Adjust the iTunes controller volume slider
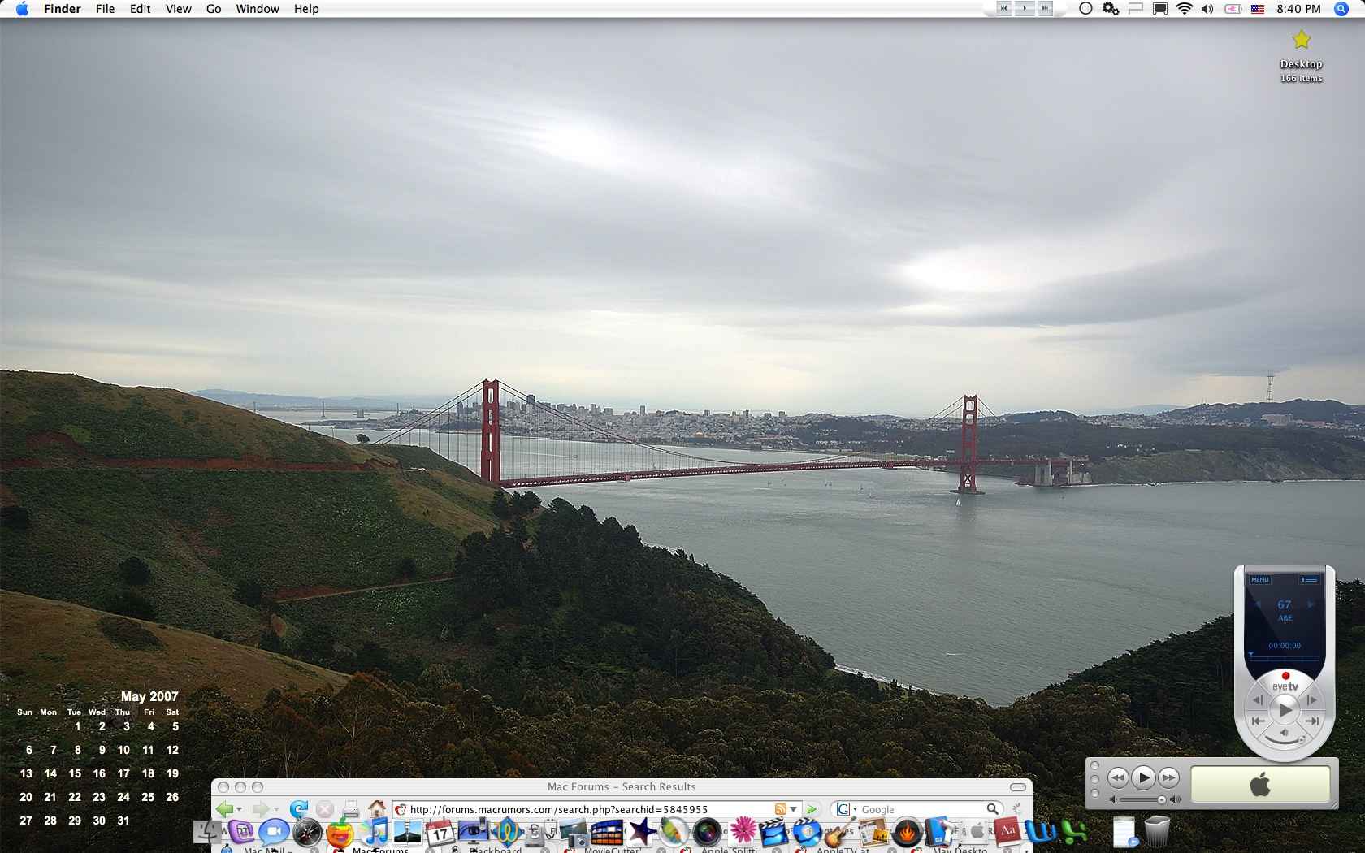 click(1143, 800)
